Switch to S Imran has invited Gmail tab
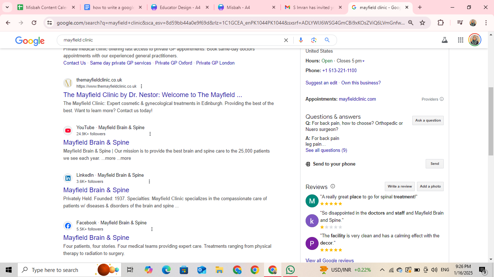Viewport: 494px width, 277px height. (314, 7)
